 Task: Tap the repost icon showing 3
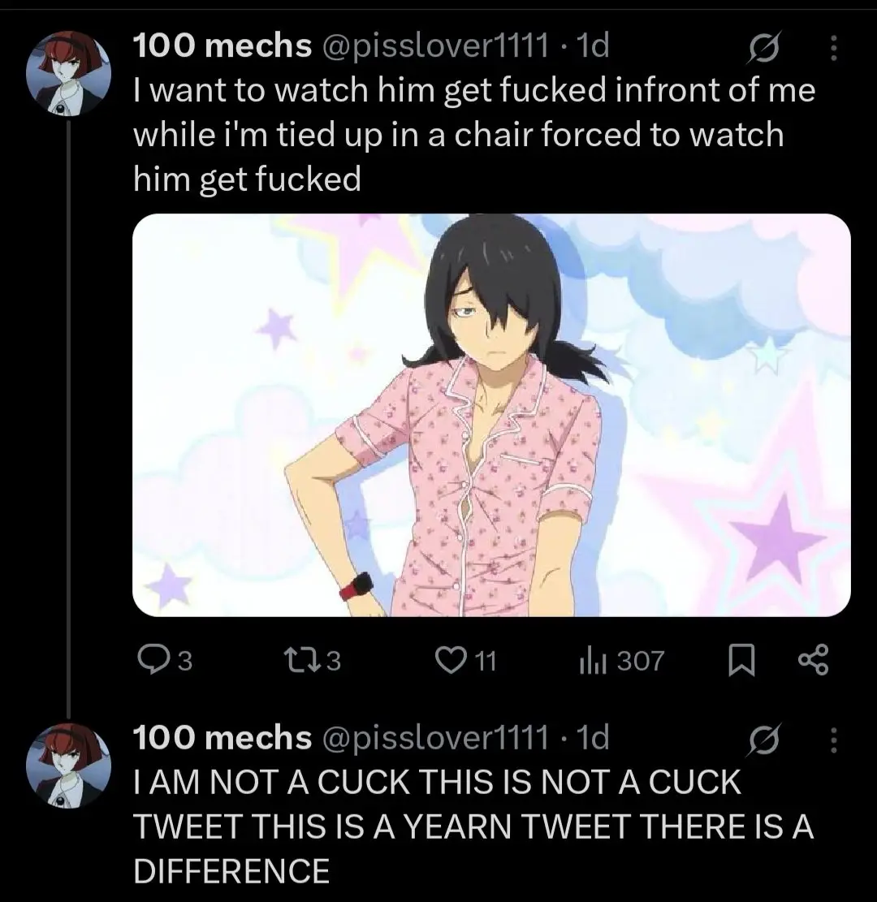311,662
